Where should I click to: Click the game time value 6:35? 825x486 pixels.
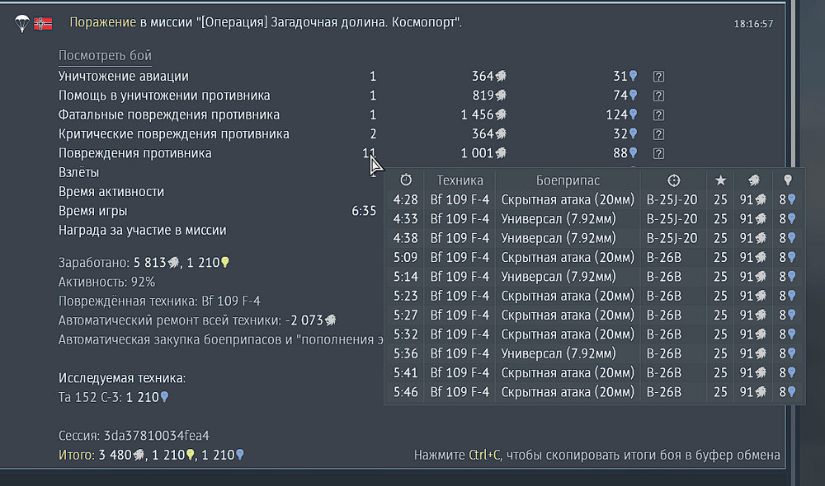364,211
